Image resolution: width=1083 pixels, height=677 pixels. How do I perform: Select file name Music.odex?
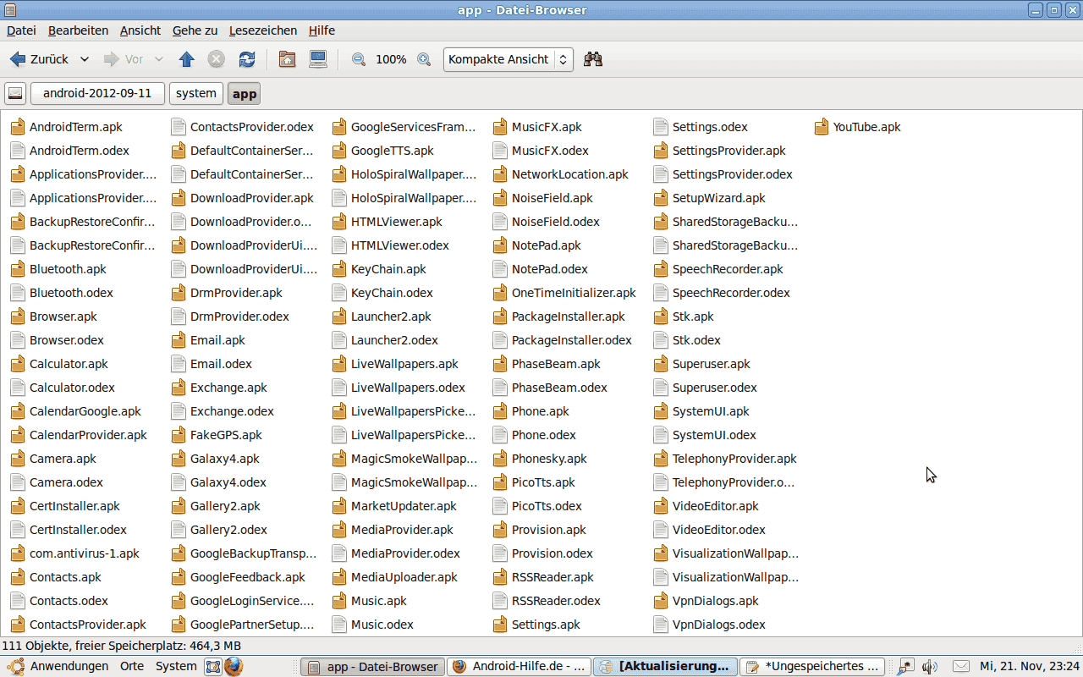click(382, 625)
